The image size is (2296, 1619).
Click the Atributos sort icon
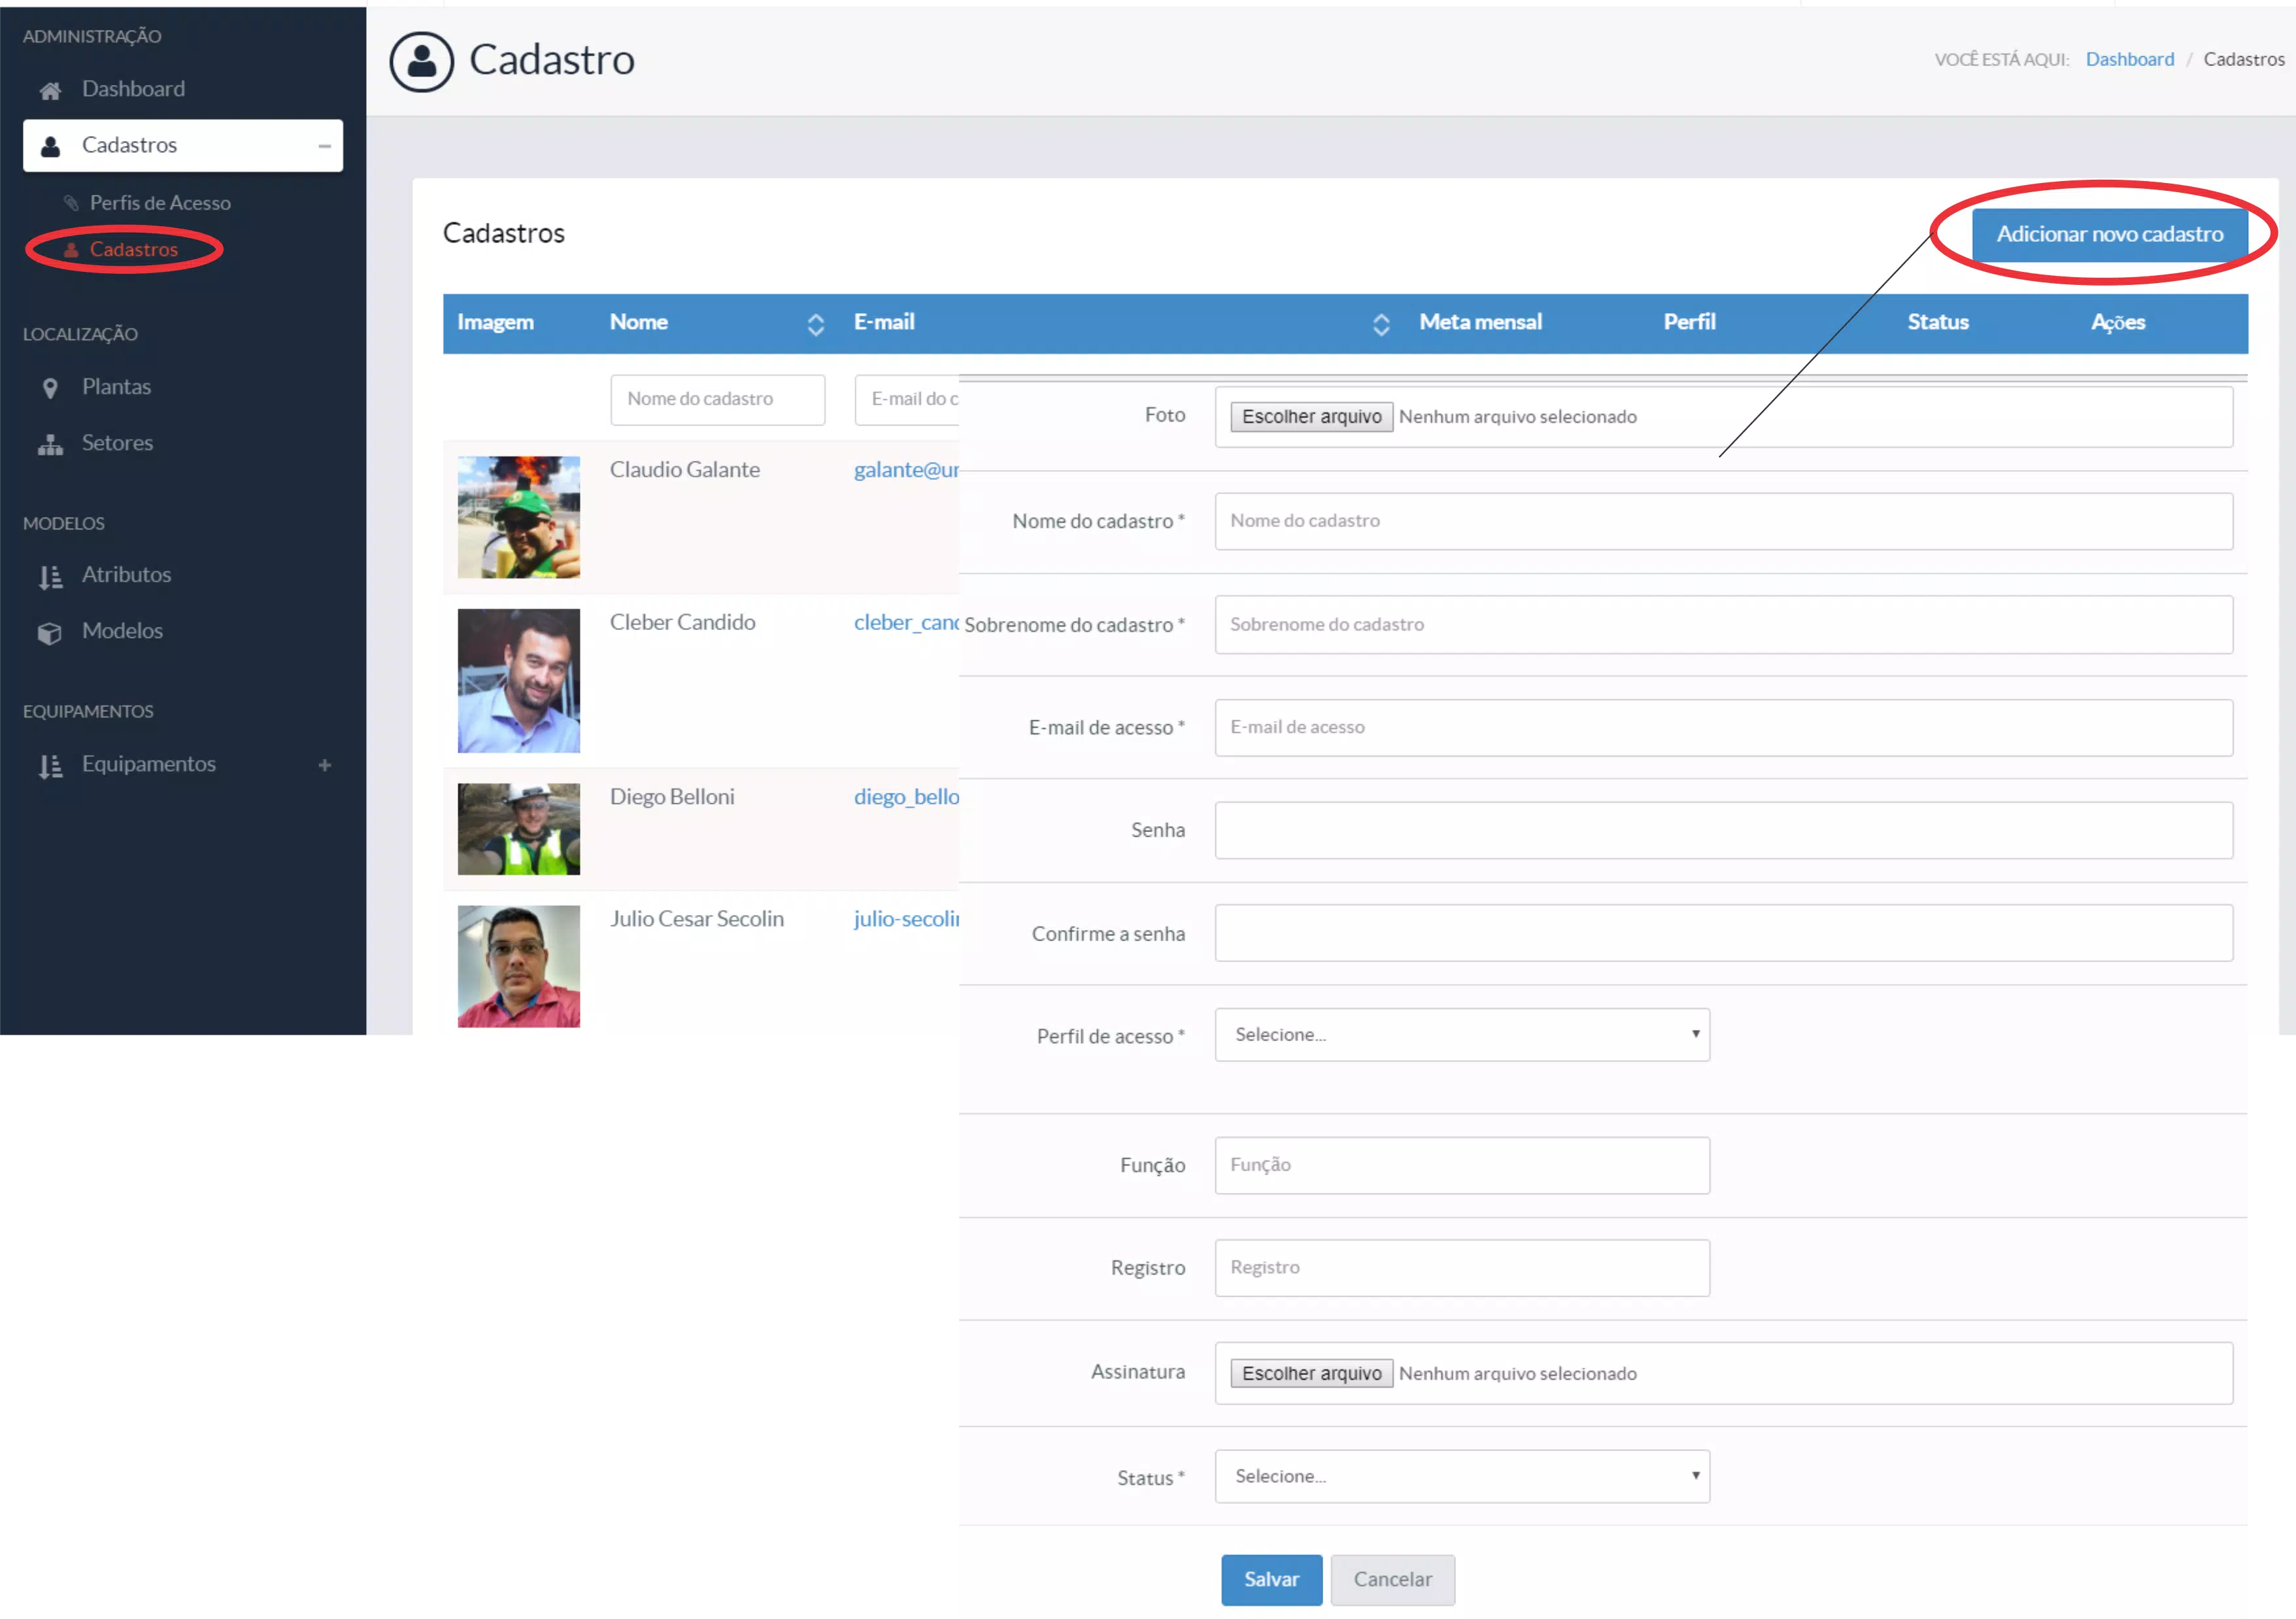click(x=50, y=577)
